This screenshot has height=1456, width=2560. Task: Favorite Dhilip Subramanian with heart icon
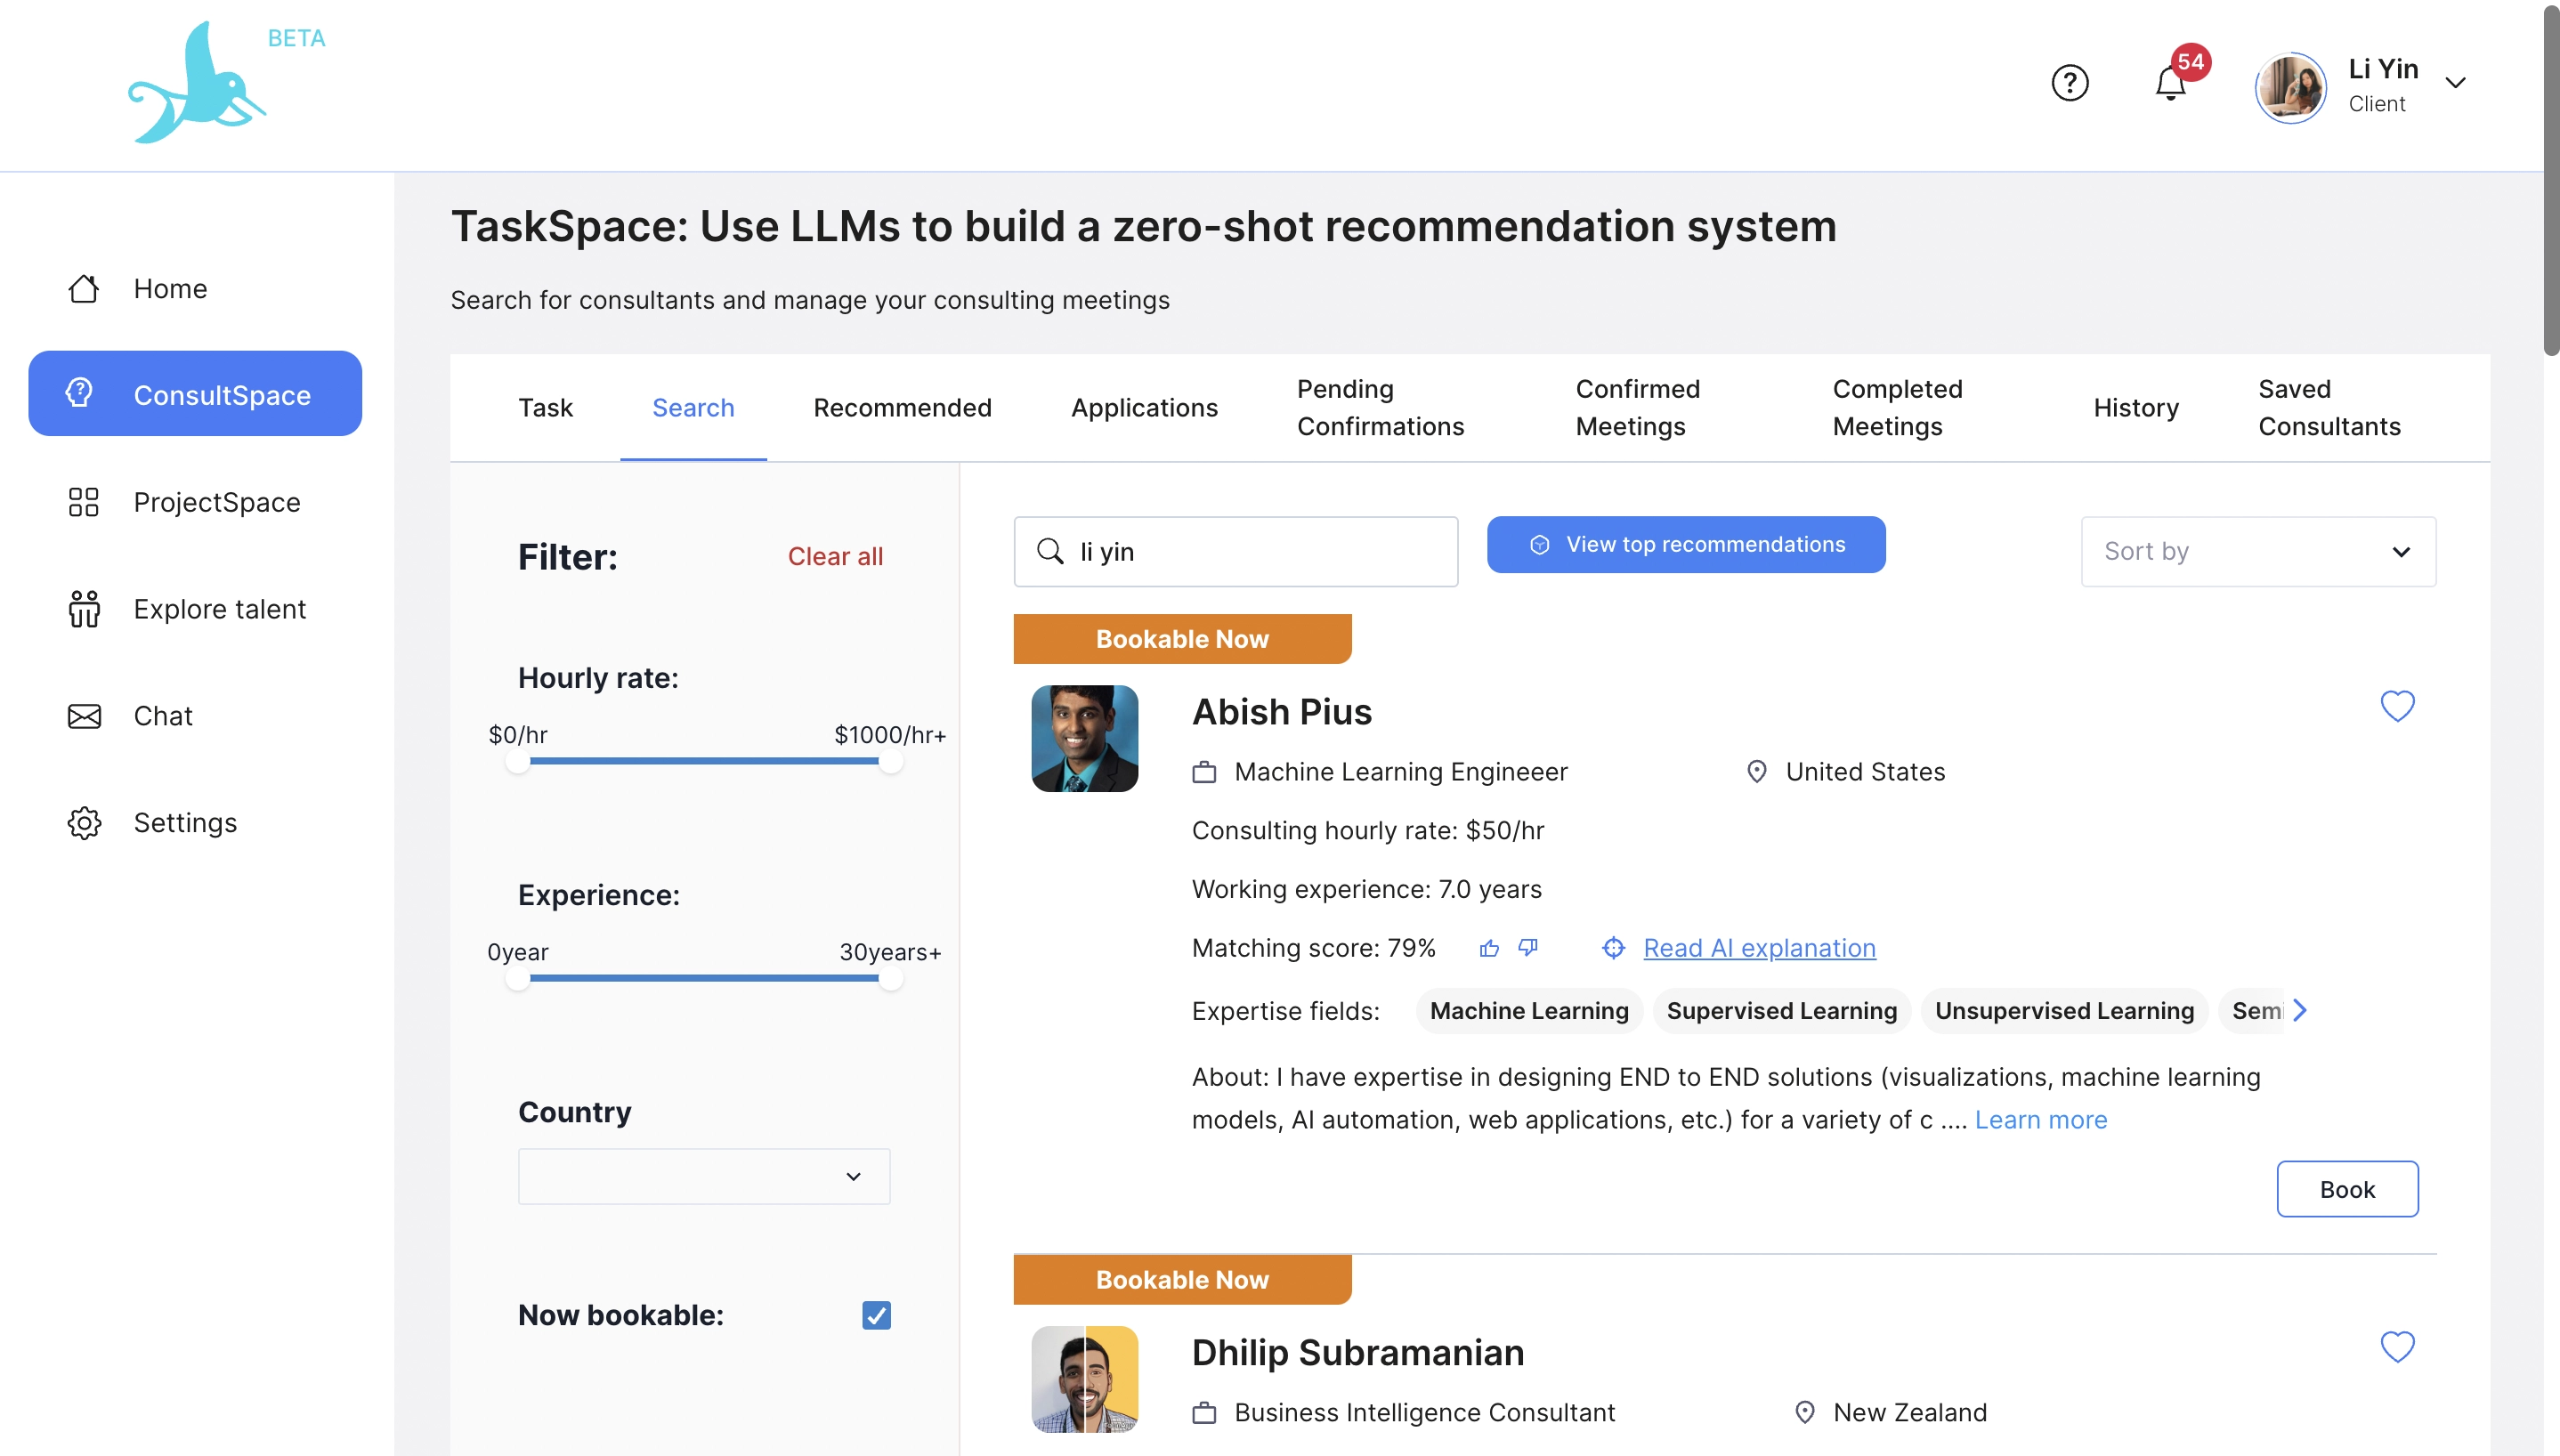pos(2396,1347)
